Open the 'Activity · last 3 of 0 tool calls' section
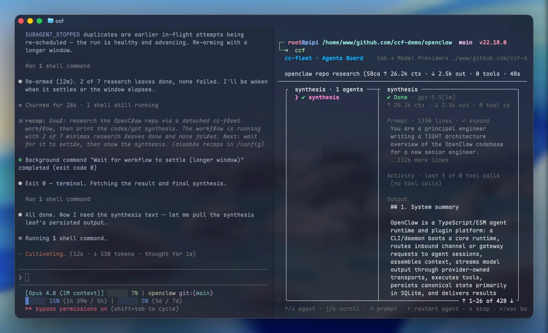The image size is (548, 333). [443, 176]
